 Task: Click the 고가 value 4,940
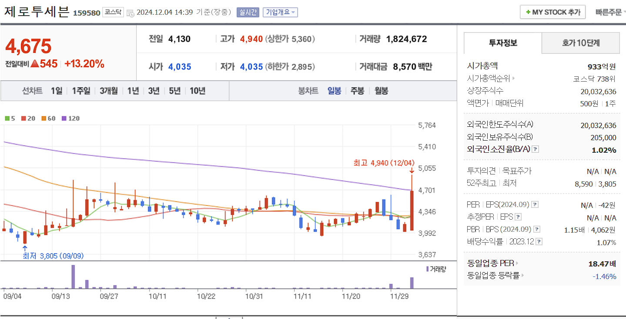251,39
